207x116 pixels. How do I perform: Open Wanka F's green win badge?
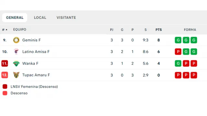point(178,63)
